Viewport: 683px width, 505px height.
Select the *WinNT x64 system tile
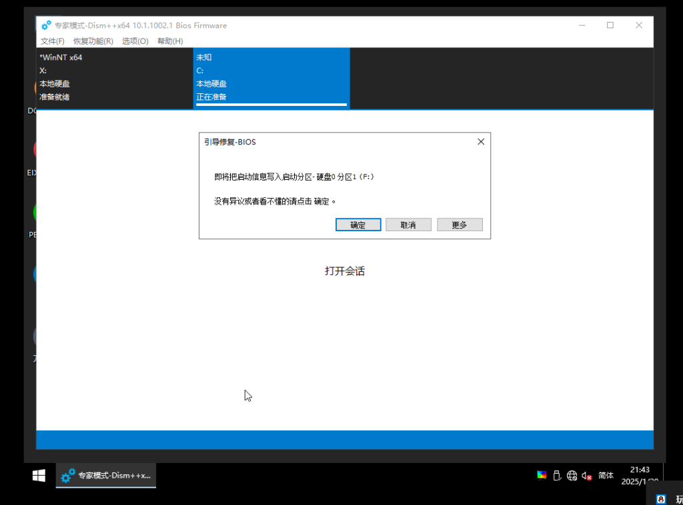tap(114, 77)
